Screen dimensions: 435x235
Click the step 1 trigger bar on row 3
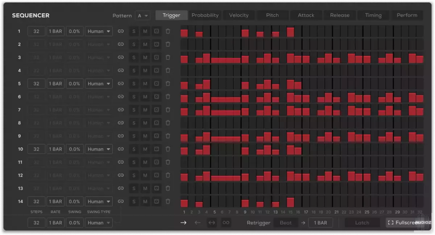coord(184,59)
